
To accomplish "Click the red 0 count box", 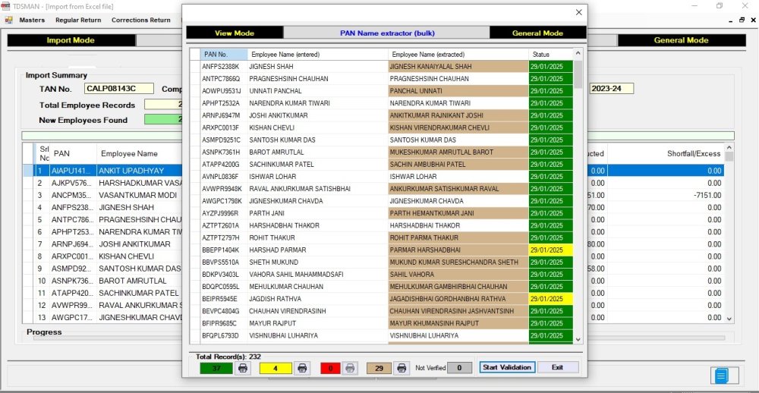I will 331,368.
